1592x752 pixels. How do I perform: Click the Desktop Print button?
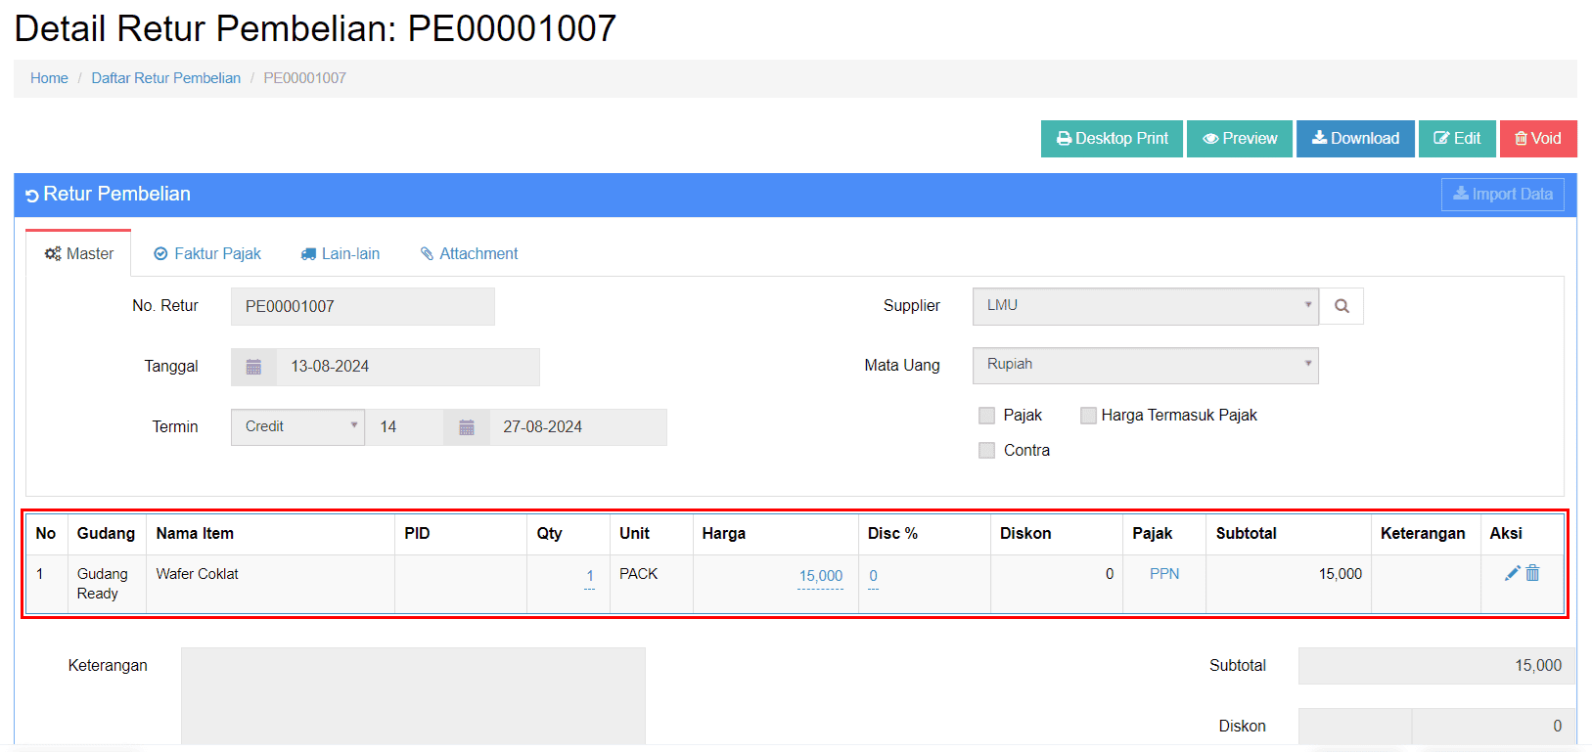tap(1112, 139)
